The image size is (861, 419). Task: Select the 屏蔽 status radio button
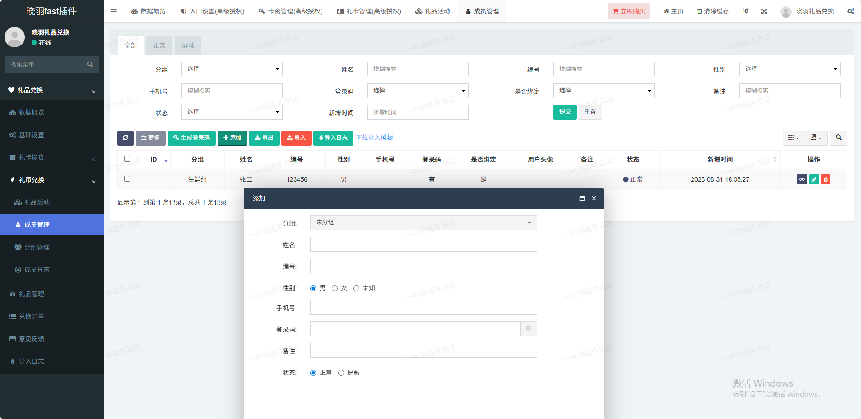[341, 373]
